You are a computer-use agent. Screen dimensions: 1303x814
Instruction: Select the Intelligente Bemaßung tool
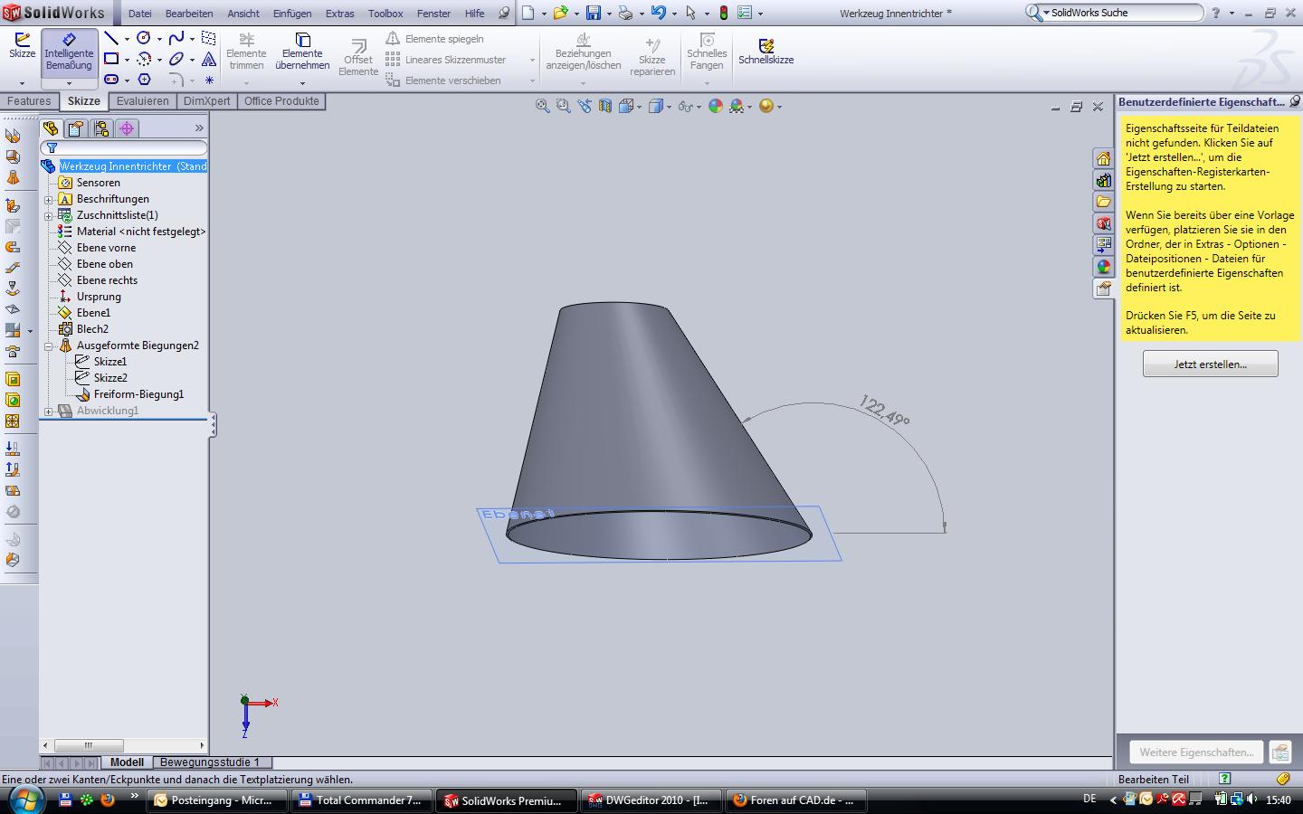pos(69,54)
